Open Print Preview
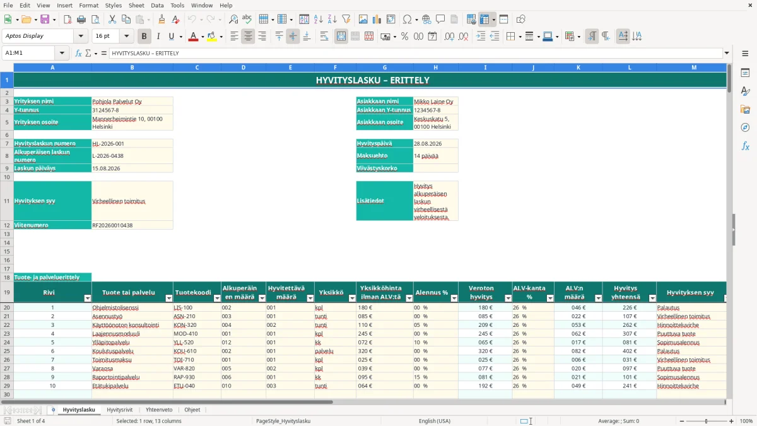The image size is (757, 426). click(x=95, y=20)
